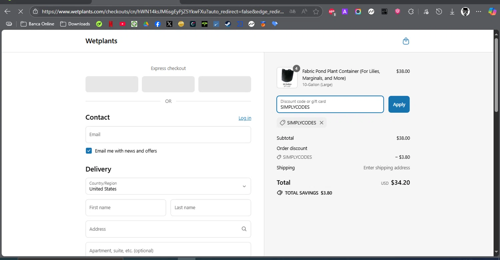
Task: Expand the Country/Region dropdown
Action: coord(168,186)
